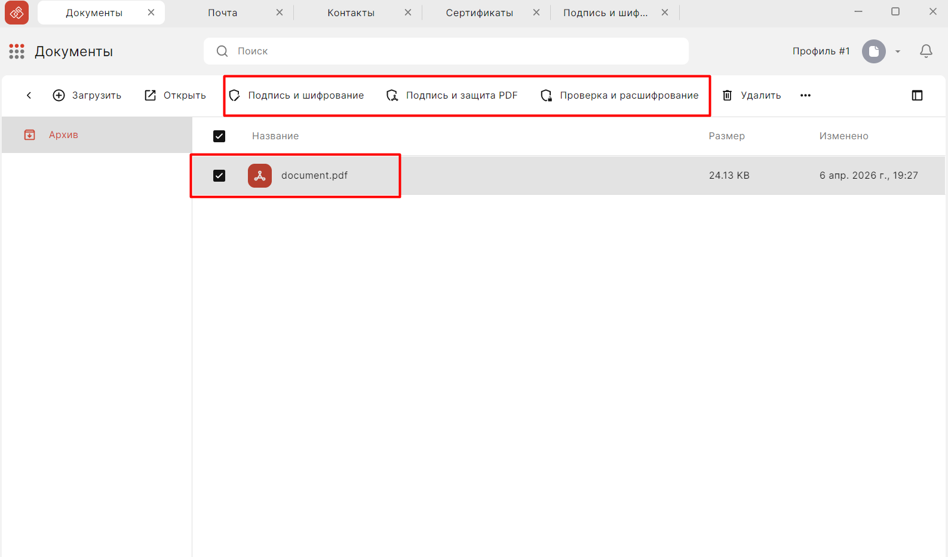Click the document.pdf file icon

(260, 176)
